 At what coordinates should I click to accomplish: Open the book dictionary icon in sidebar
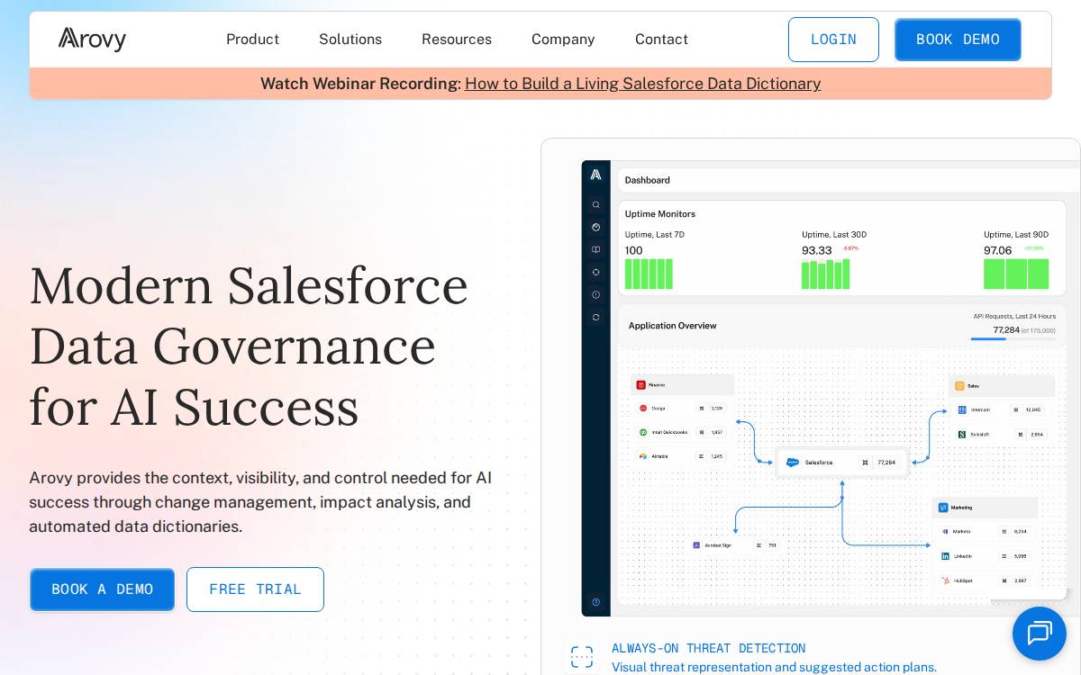tap(595, 250)
